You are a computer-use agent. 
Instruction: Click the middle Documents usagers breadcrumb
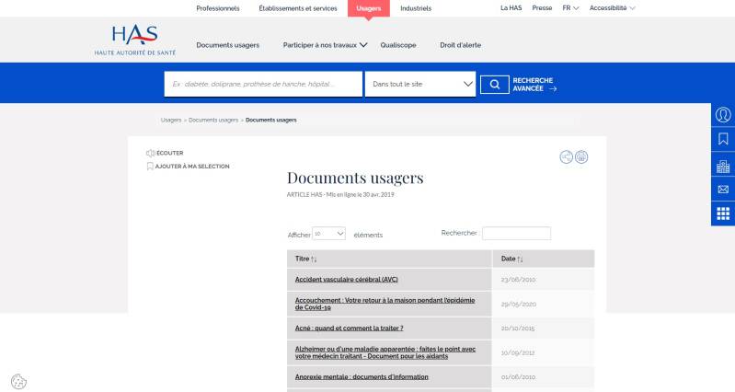pos(213,120)
